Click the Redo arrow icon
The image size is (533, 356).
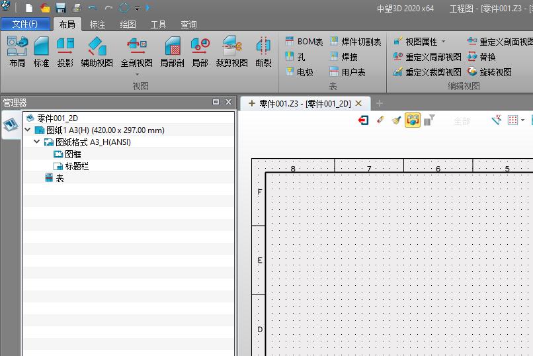pos(108,7)
